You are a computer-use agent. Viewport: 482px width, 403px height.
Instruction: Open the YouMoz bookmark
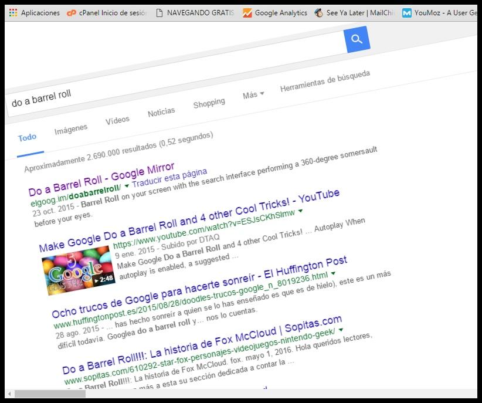click(439, 12)
